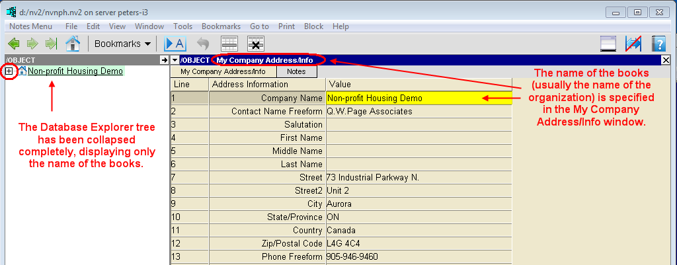Close the My Company Address/Info pane

[x=665, y=60]
